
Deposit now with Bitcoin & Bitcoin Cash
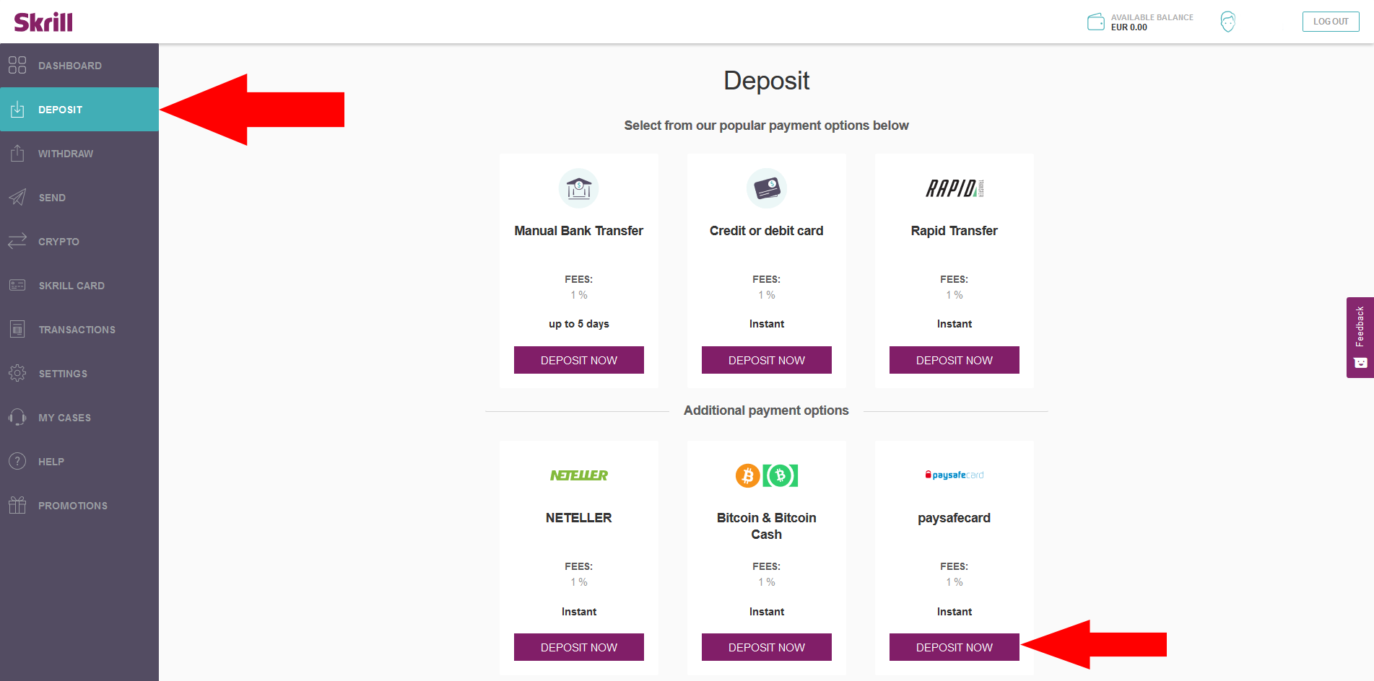click(766, 647)
